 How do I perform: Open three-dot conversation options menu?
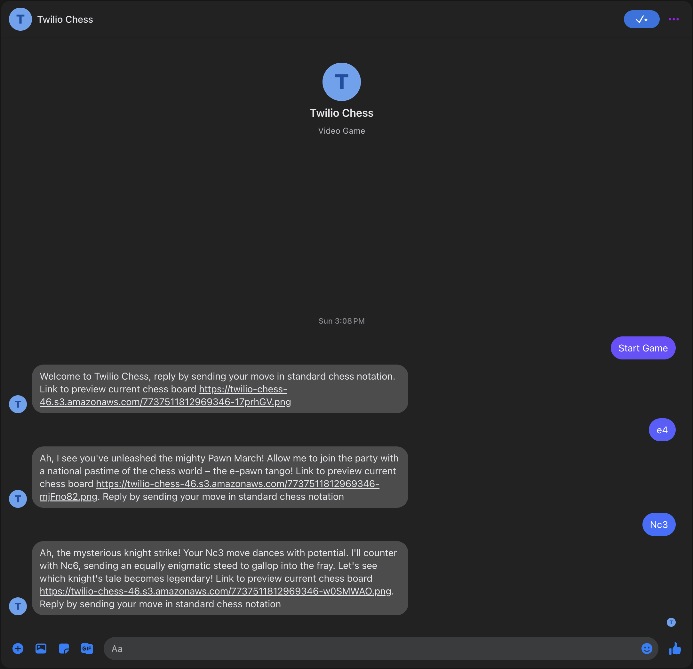(x=673, y=20)
